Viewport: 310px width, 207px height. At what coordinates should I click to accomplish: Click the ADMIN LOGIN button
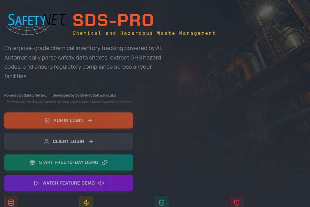(68, 120)
